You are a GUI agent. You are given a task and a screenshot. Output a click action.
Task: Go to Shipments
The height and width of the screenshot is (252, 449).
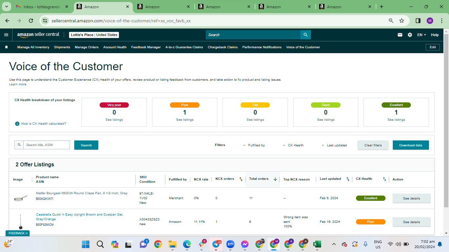[x=62, y=47]
